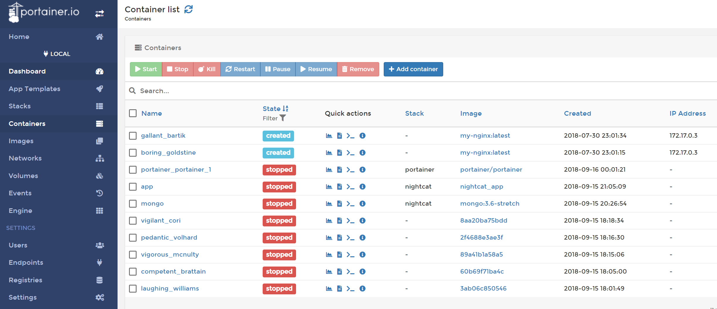Go to Images in the sidebar
Image resolution: width=717 pixels, height=309 pixels.
click(x=21, y=141)
